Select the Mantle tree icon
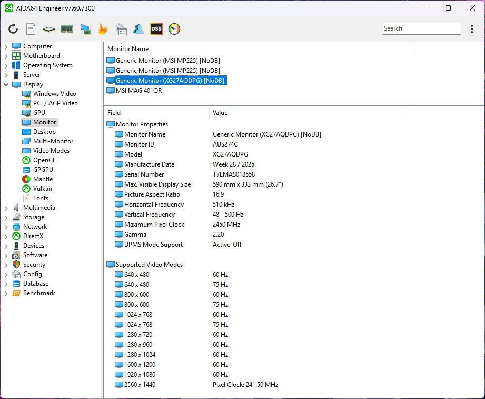Image resolution: width=485 pixels, height=399 pixels. tap(26, 179)
